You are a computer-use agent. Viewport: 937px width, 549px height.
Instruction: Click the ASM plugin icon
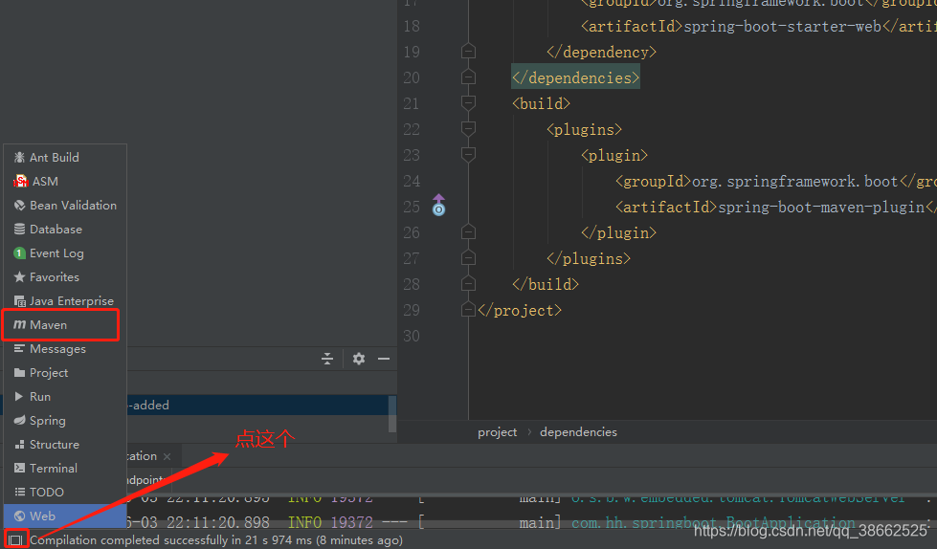(x=20, y=181)
